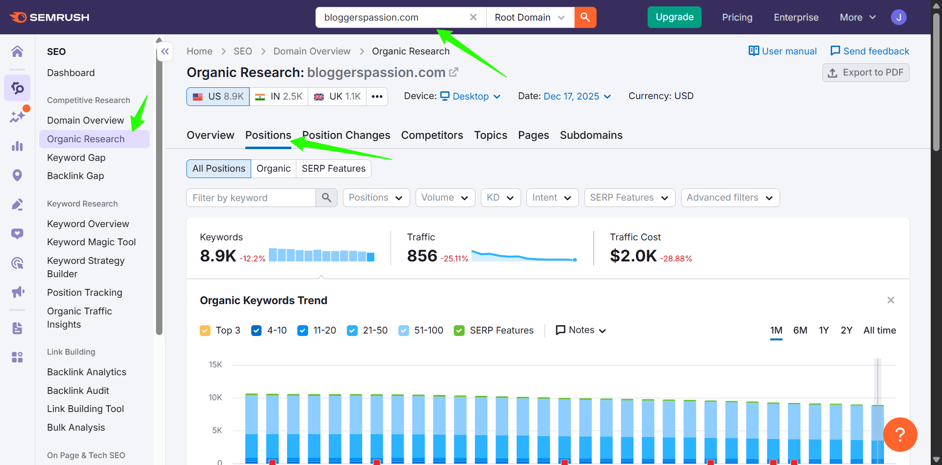Open the Social heart icon in sidebar

(17, 233)
